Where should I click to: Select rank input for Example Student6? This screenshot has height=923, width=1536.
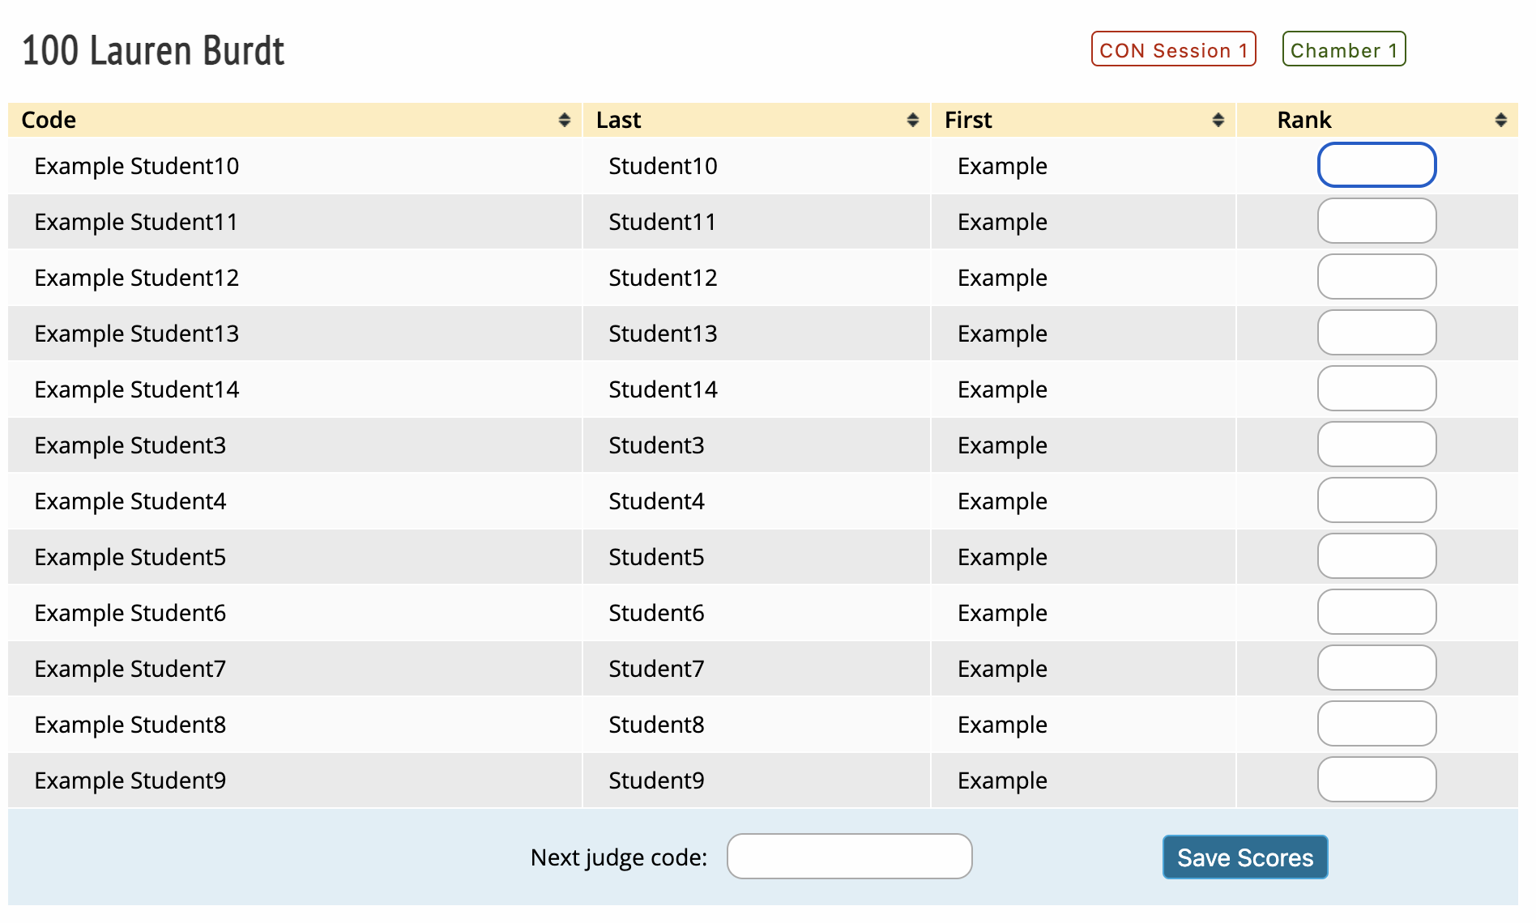click(1376, 612)
